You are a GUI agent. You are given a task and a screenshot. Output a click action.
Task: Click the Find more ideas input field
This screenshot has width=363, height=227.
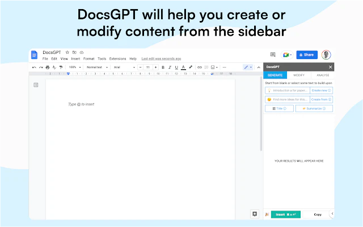coord(288,99)
